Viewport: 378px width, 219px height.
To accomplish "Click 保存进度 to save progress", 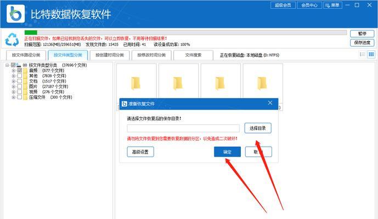I will point(362,43).
